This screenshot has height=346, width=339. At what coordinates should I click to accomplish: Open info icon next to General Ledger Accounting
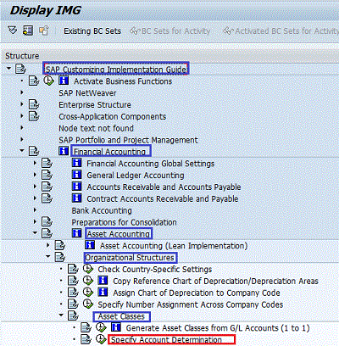[76, 175]
